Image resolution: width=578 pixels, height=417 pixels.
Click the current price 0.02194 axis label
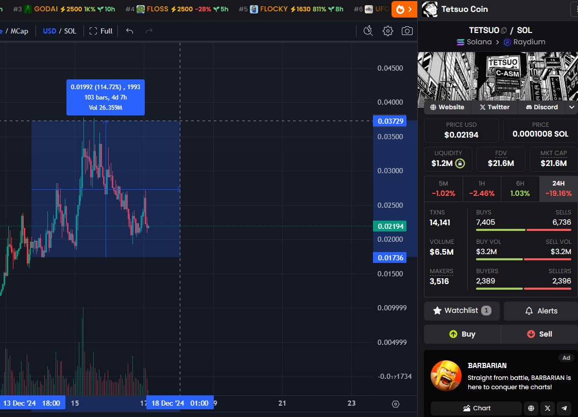point(390,226)
